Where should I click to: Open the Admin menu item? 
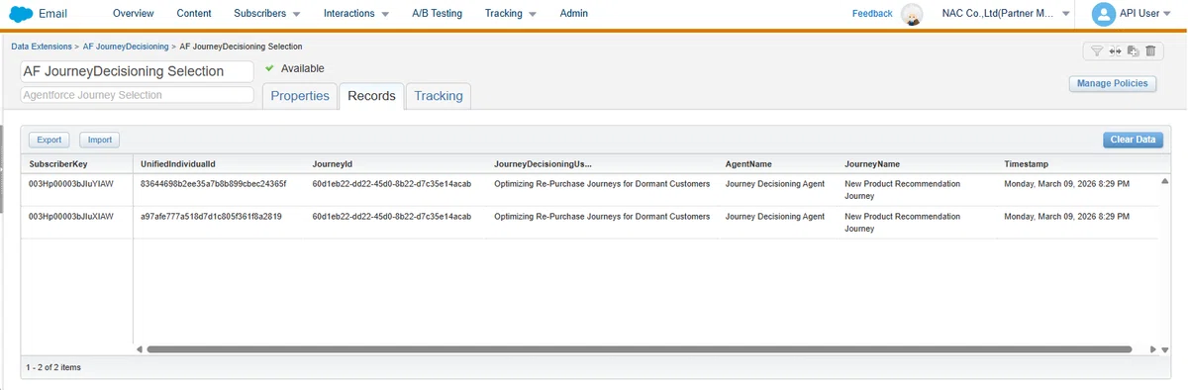tap(573, 14)
